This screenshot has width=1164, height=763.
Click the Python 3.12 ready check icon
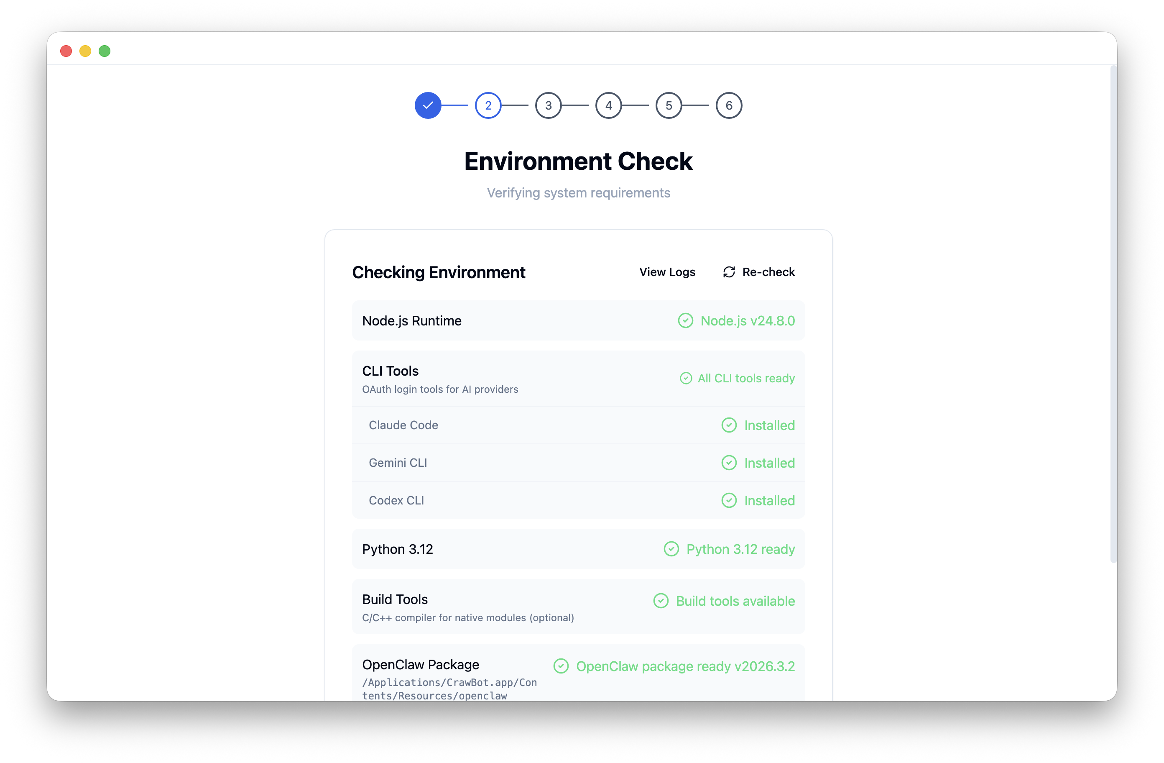[x=671, y=549]
